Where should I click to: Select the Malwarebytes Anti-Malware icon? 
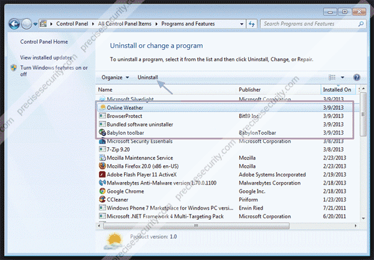(x=103, y=183)
